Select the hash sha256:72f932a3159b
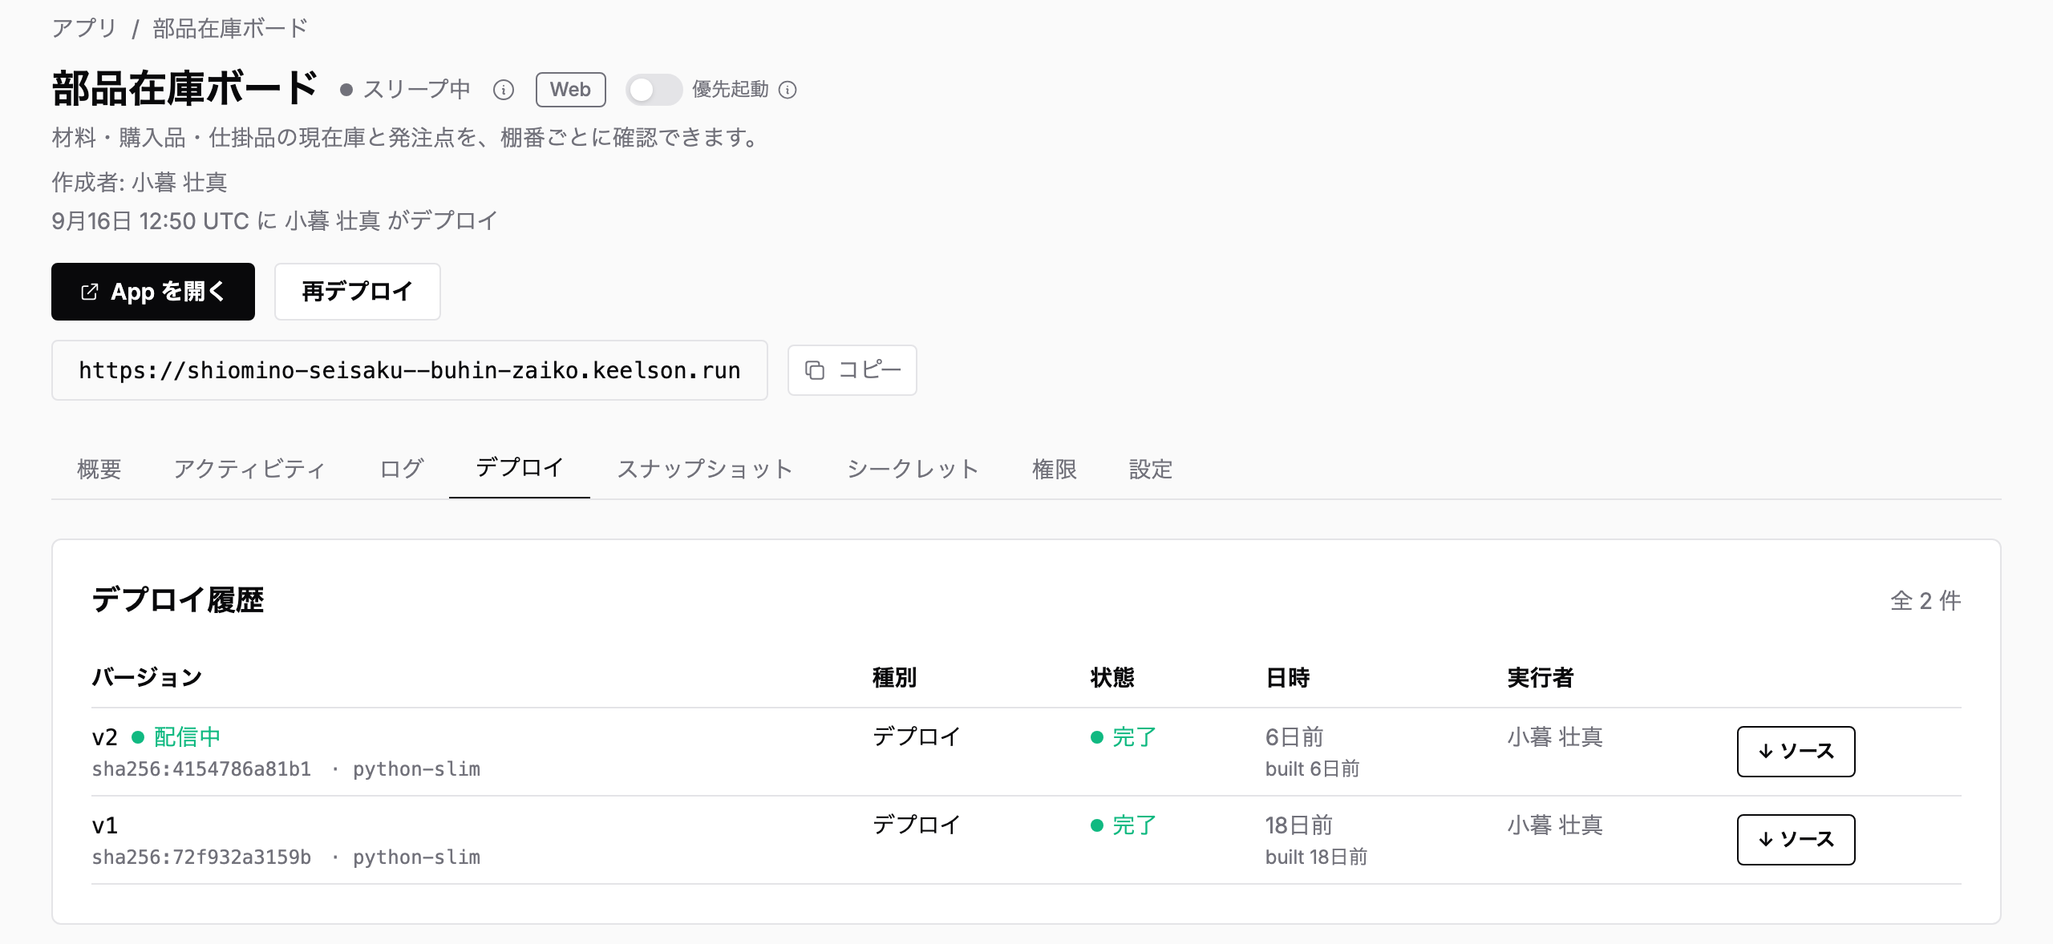 [201, 857]
